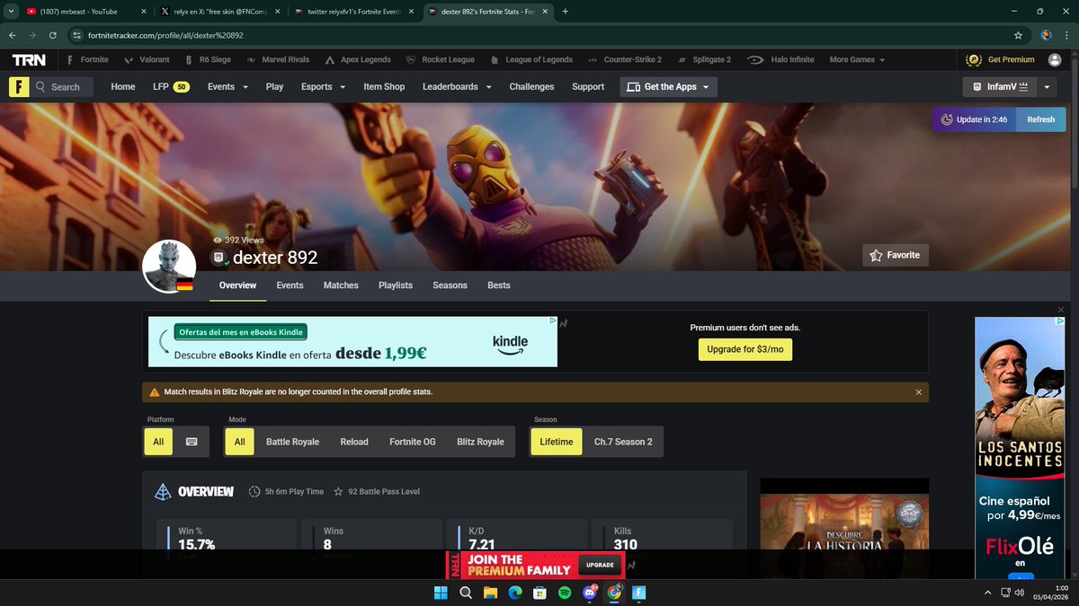Screen dimensions: 1079x606
Task: Add dexter 892 to Favorites
Action: (895, 255)
